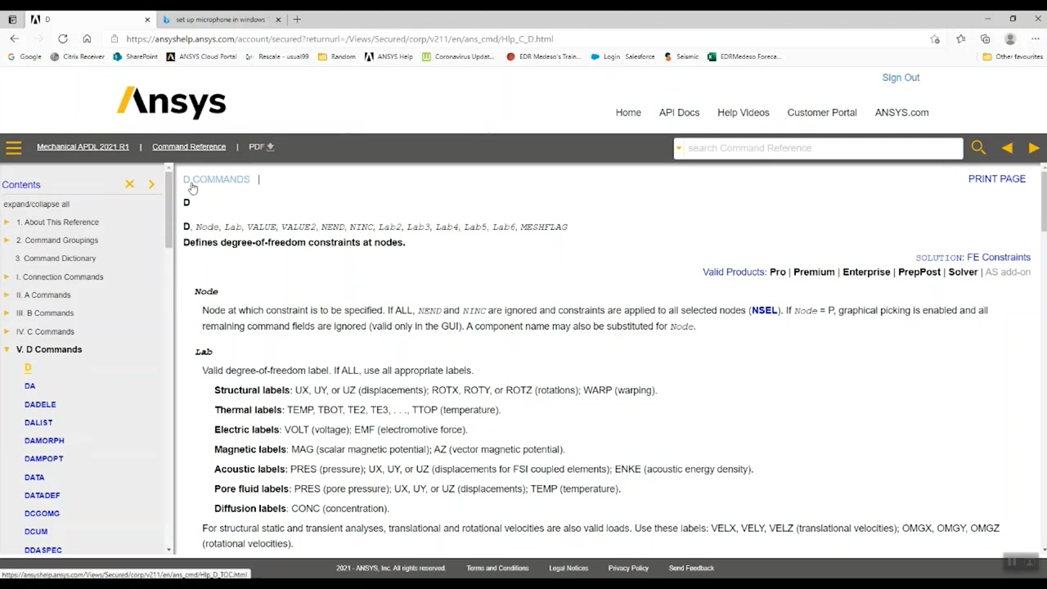
Task: Click the browser home icon
Action: (x=87, y=38)
